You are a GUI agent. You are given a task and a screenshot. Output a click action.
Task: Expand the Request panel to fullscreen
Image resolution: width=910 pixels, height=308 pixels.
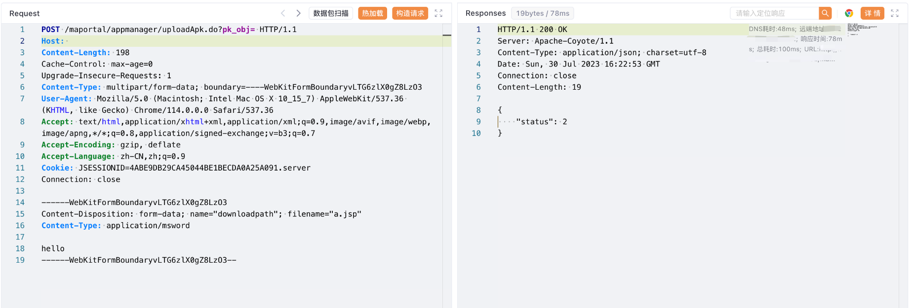(438, 13)
